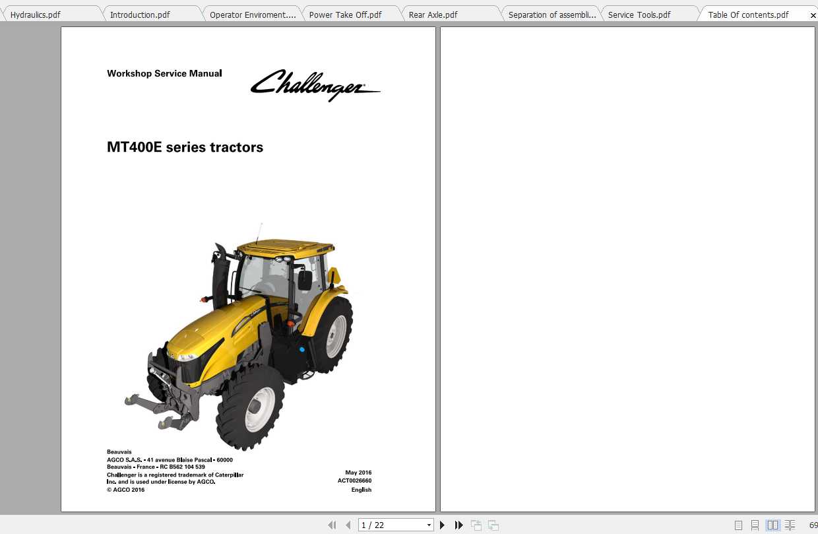Image resolution: width=818 pixels, height=534 pixels.
Task: Click the English language label
Action: click(x=362, y=490)
